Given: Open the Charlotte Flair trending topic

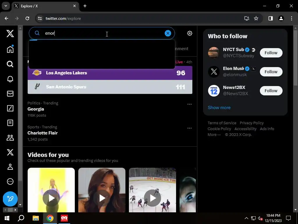Looking at the screenshot, I should click(x=110, y=133).
